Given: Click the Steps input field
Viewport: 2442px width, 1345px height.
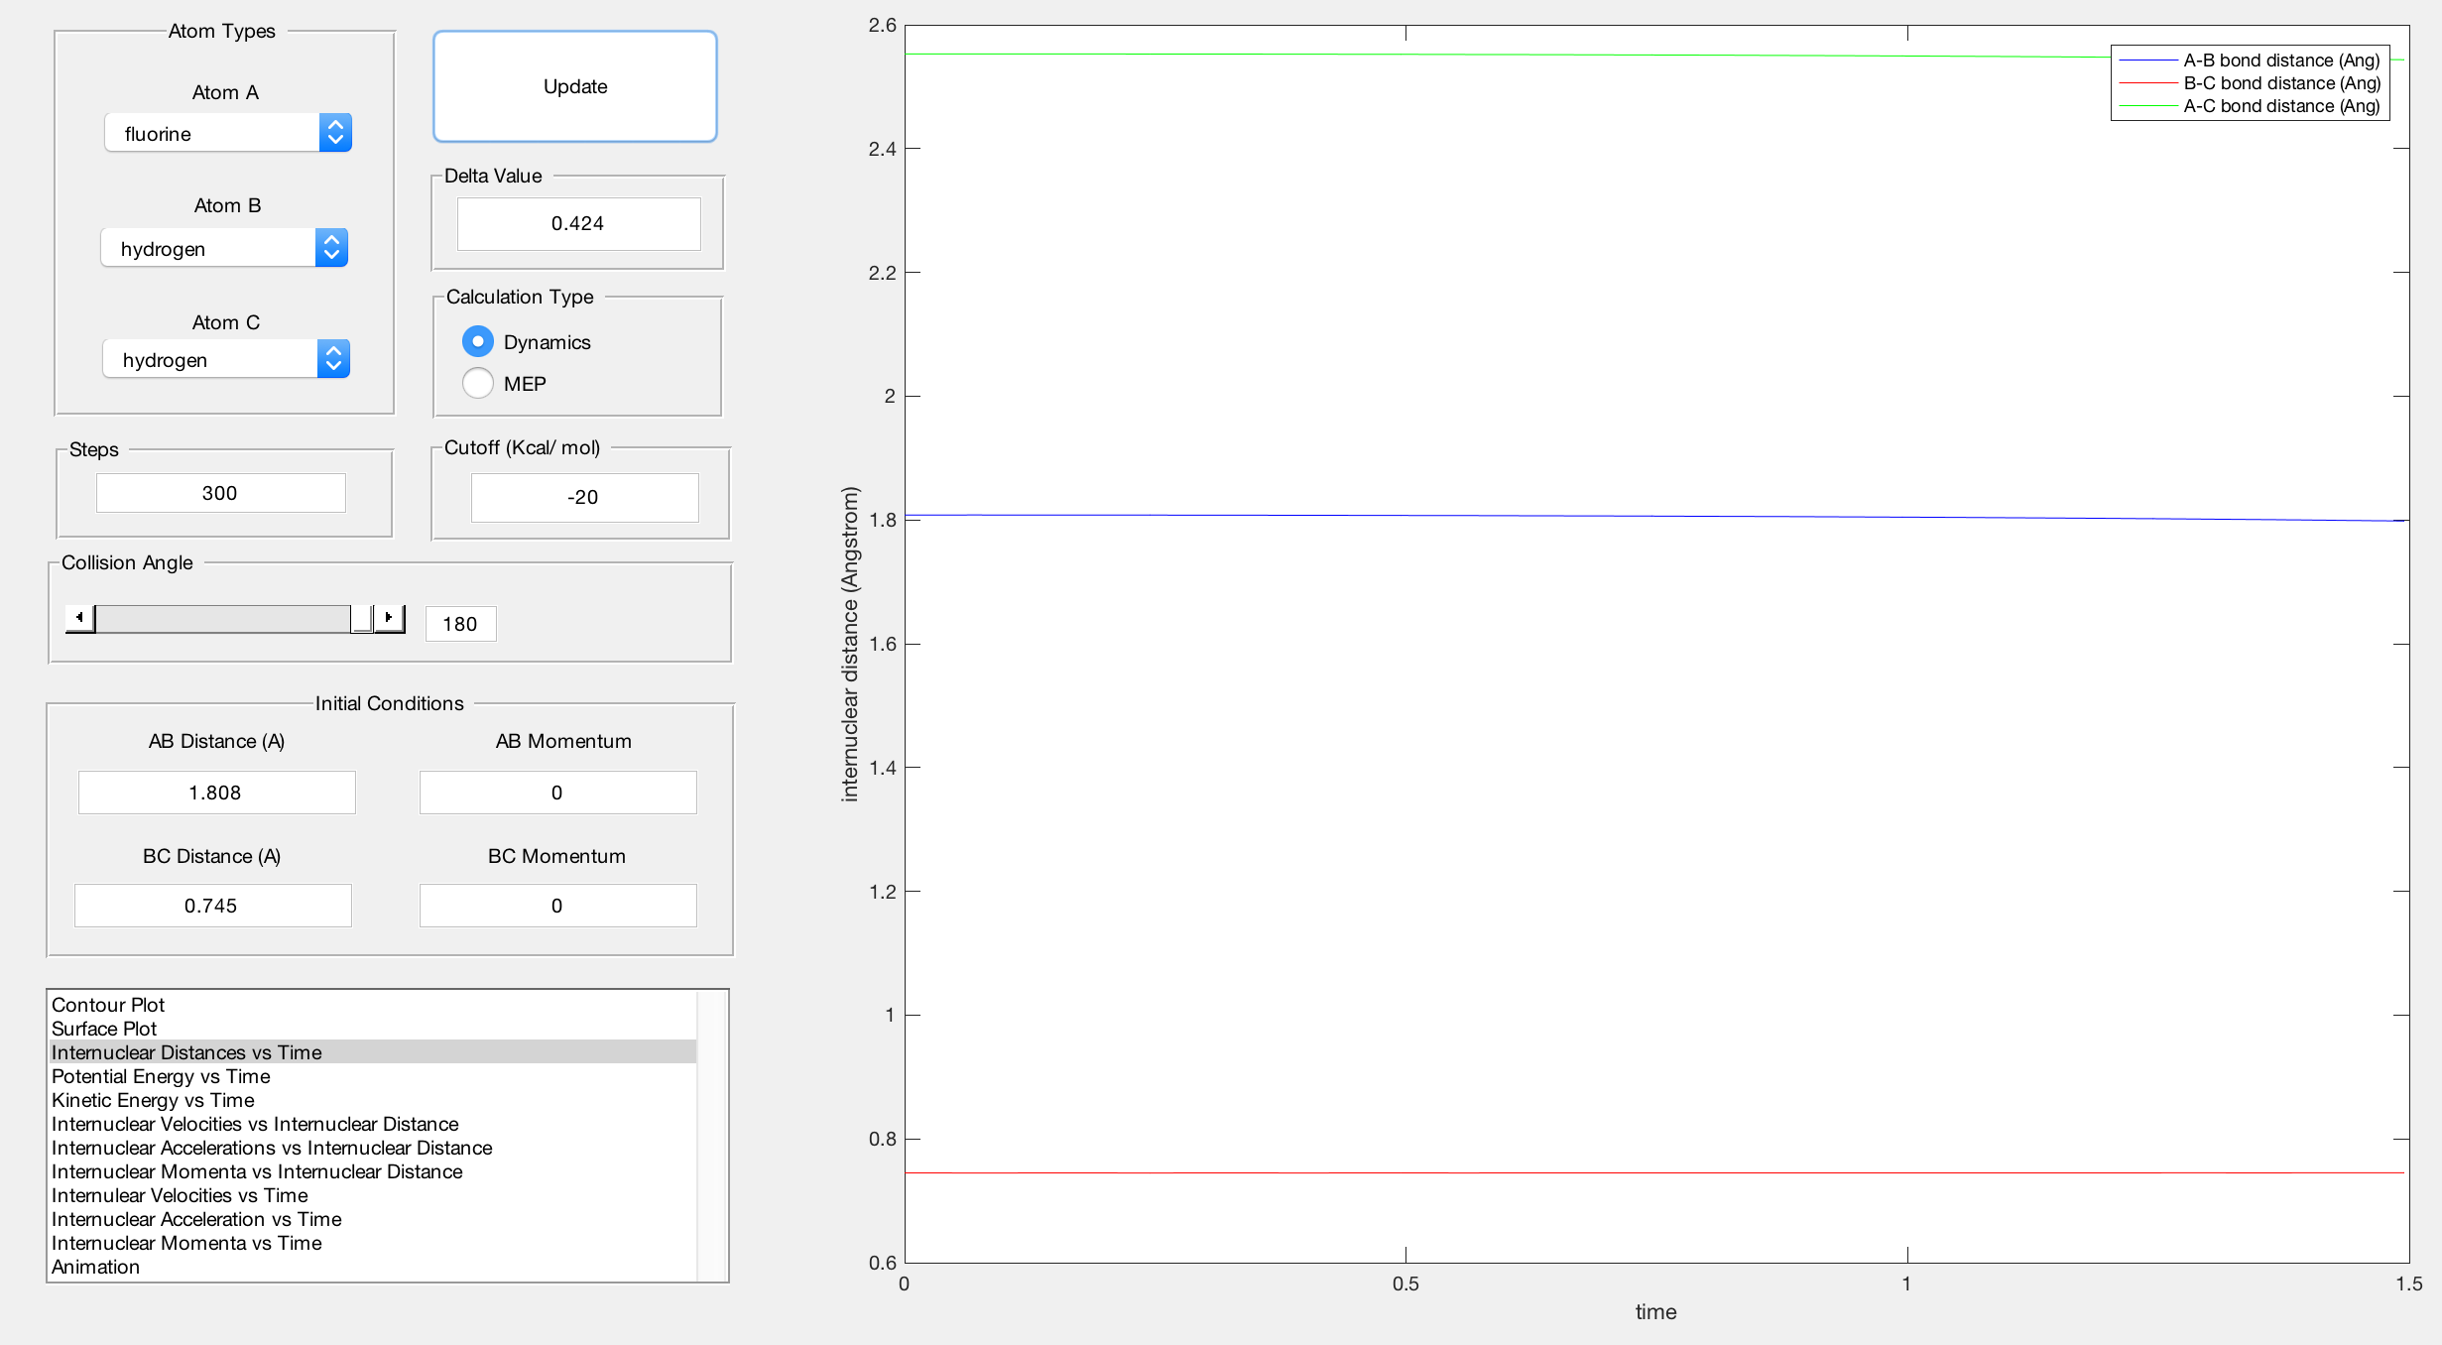Looking at the screenshot, I should [220, 493].
